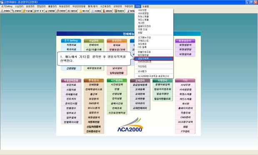Open 보강자료 in 학생관리현황 panel
Image resolution: width=258 pixels, height=155 pixels.
pyautogui.click(x=71, y=85)
